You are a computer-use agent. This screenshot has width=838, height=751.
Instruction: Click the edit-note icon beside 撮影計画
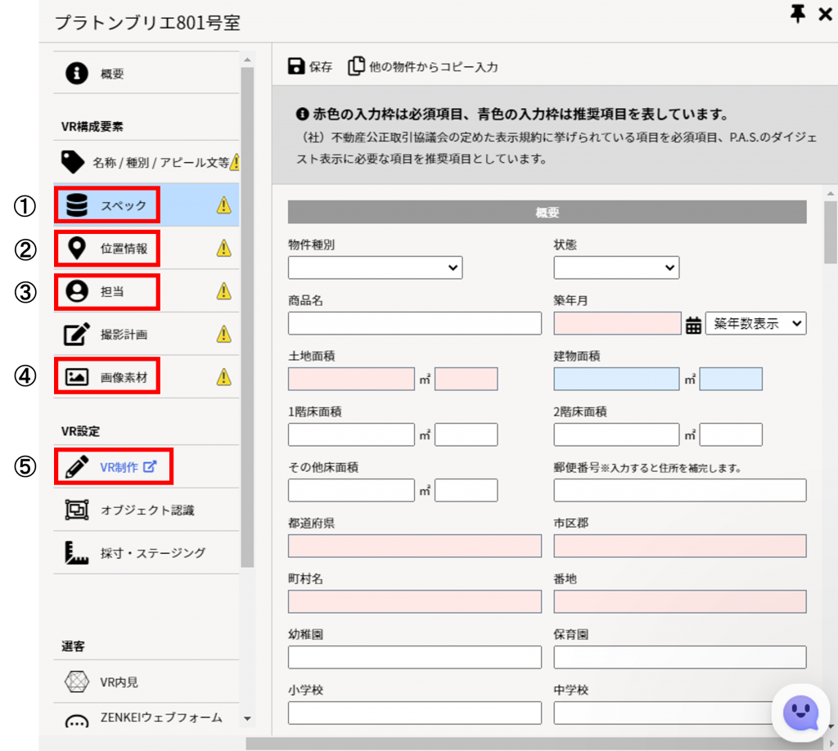tap(77, 335)
